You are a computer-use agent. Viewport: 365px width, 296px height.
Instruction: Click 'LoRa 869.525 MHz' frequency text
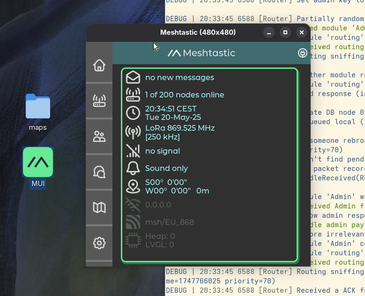pos(180,128)
